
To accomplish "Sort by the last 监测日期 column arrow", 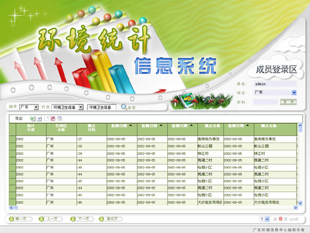I will tap(247, 126).
